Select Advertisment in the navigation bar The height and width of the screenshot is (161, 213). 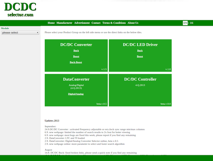[x=82, y=23]
